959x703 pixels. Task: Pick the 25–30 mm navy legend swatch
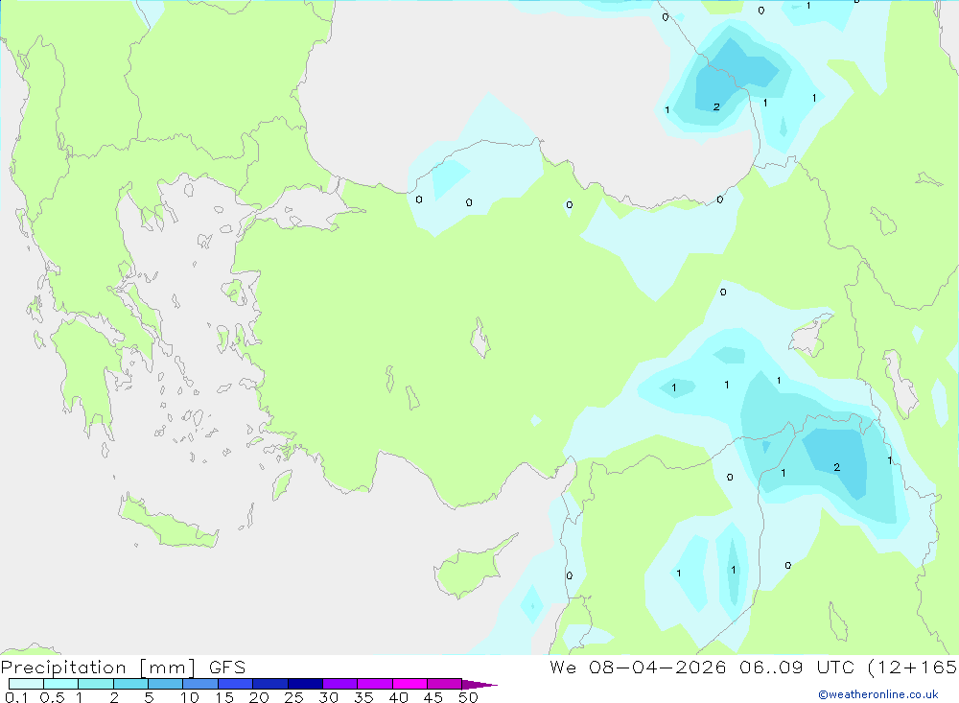tap(305, 684)
